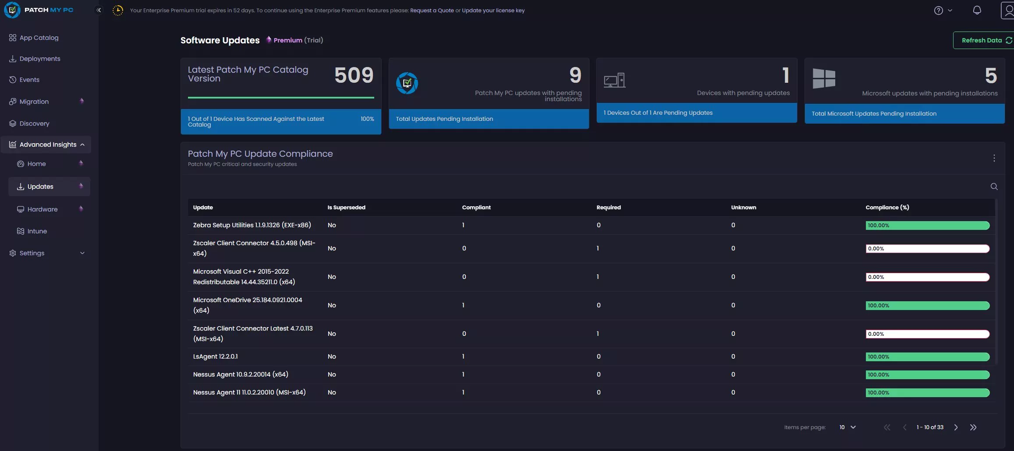1014x451 pixels.
Task: Click the Patch My PC logo
Action: (39, 10)
